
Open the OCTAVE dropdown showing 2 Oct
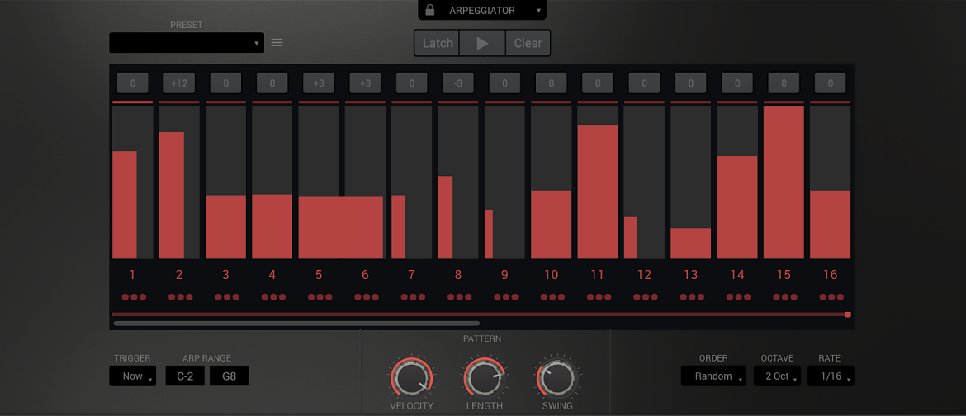pyautogui.click(x=778, y=376)
